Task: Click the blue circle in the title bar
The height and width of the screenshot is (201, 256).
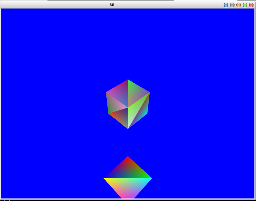Action: click(226, 5)
